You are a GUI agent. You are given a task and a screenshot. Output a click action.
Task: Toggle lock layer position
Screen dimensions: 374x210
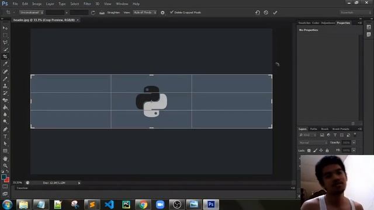(321, 150)
